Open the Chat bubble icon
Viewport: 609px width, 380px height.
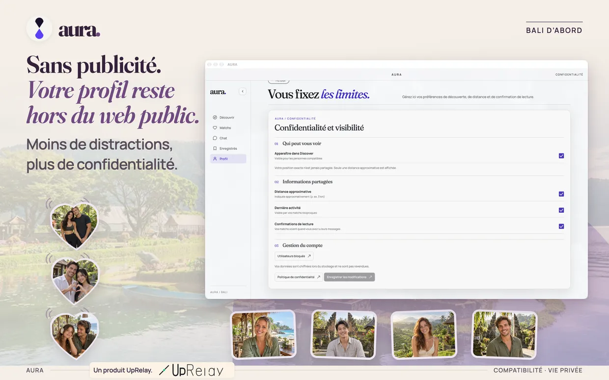pos(215,138)
